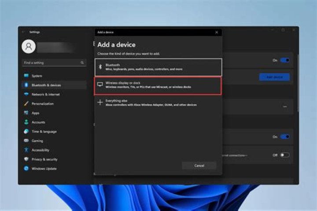Open the three-dot more options menu
The image size is (317, 211).
[285, 106]
